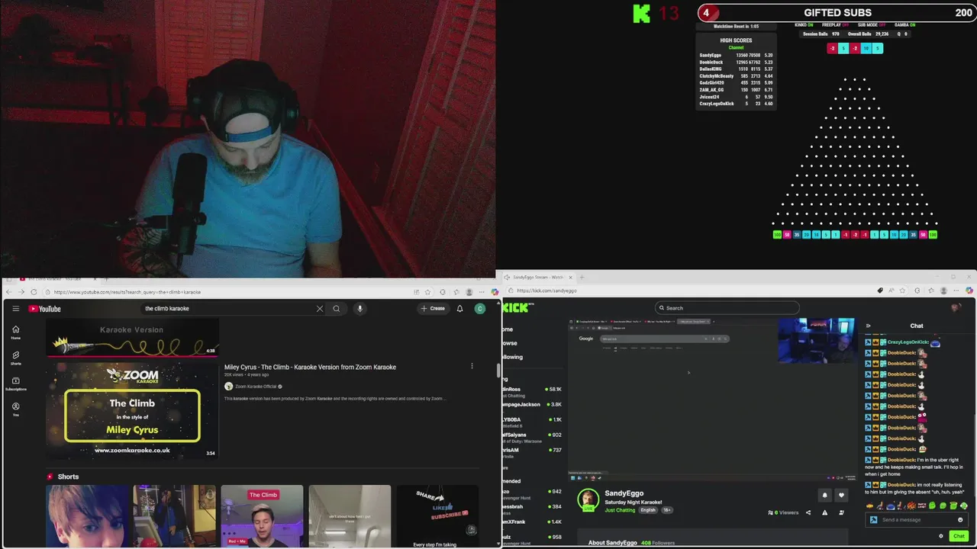Click the YouTube results scrollbar
The width and height of the screenshot is (977, 549).
[x=498, y=371]
